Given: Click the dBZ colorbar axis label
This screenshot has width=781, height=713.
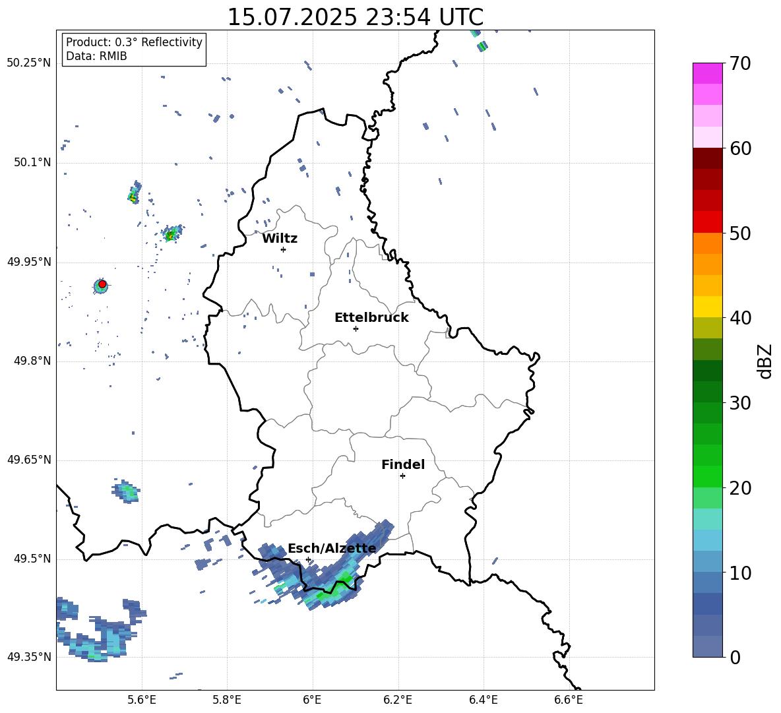Looking at the screenshot, I should [x=766, y=361].
